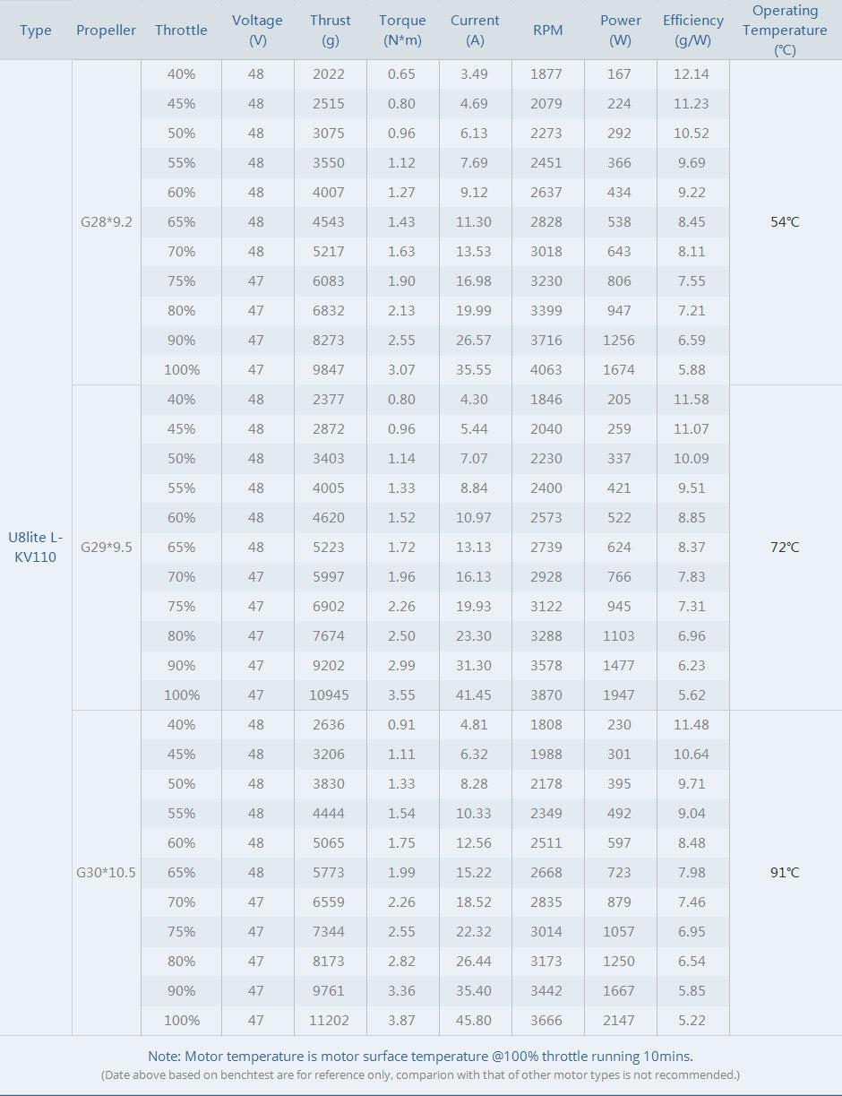The width and height of the screenshot is (842, 1096).
Task: Click the 12.14 efficiency value
Action: click(692, 74)
